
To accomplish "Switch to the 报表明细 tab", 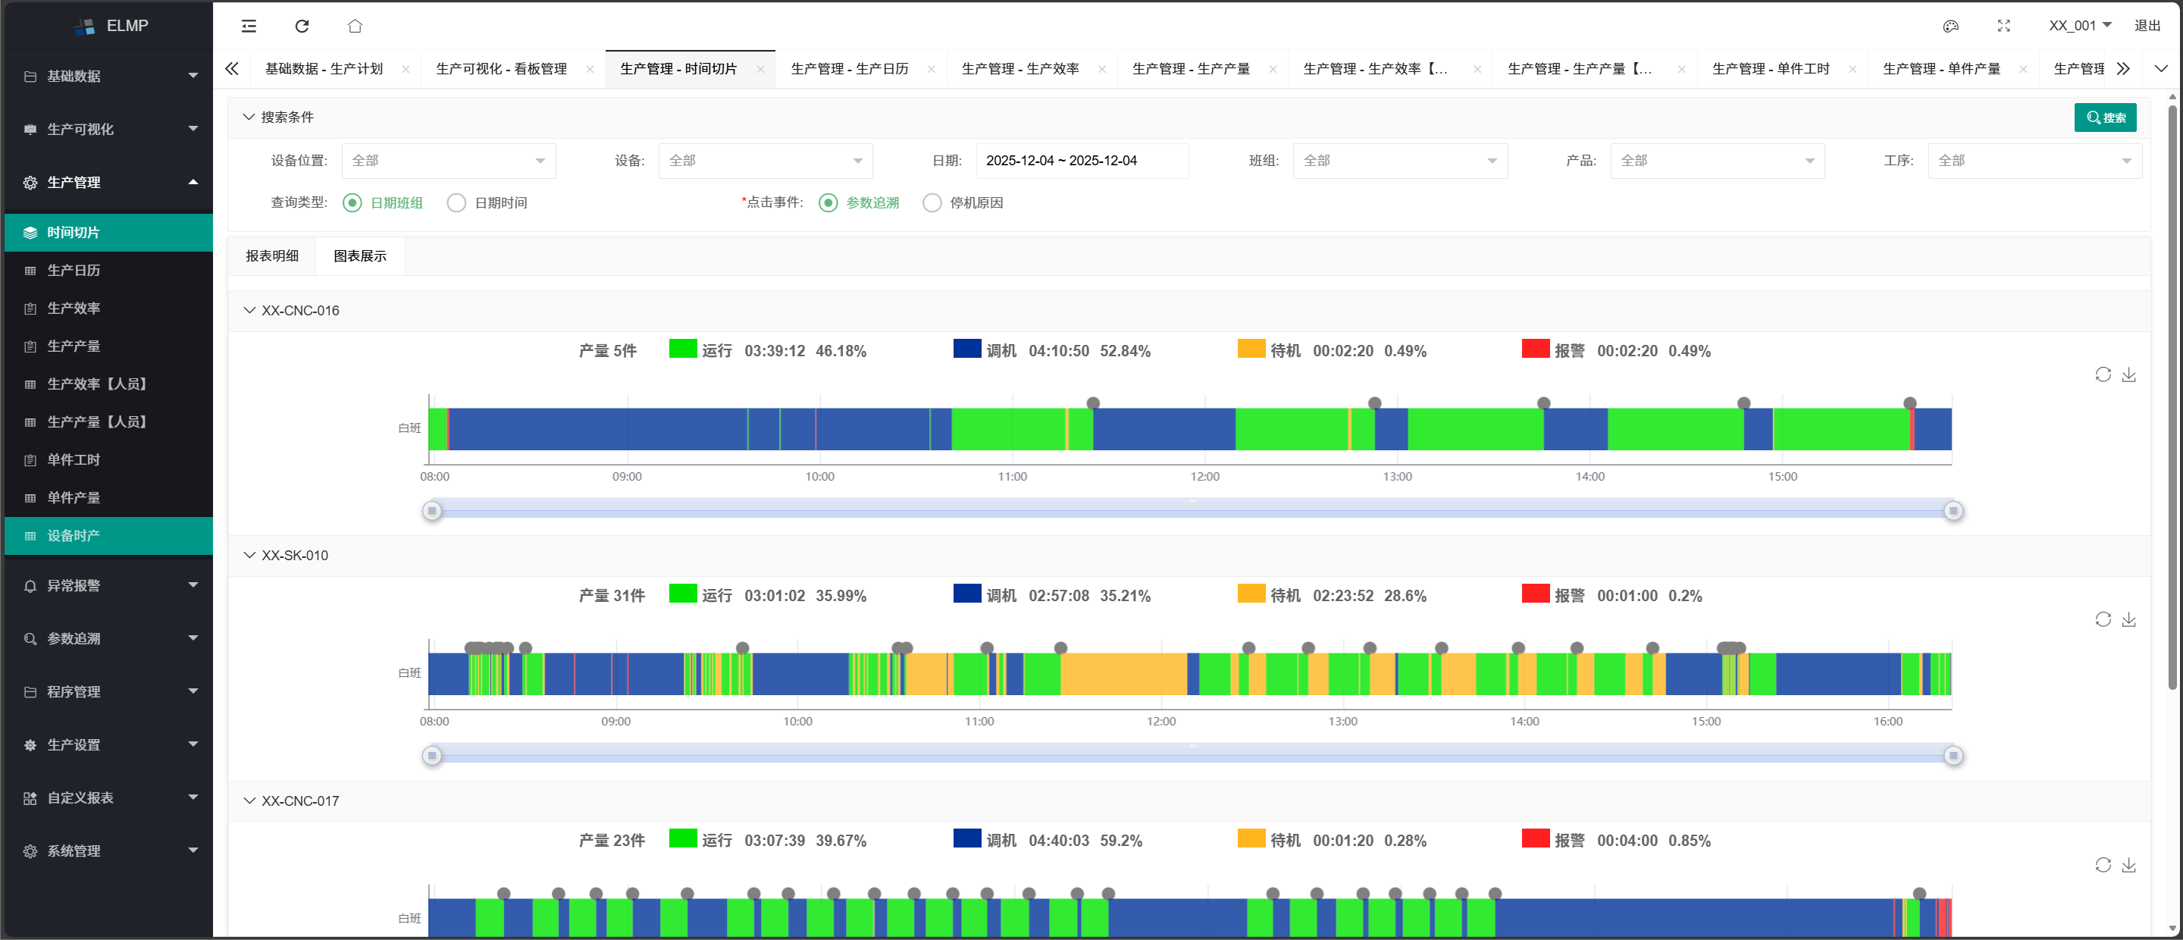I will point(272,256).
